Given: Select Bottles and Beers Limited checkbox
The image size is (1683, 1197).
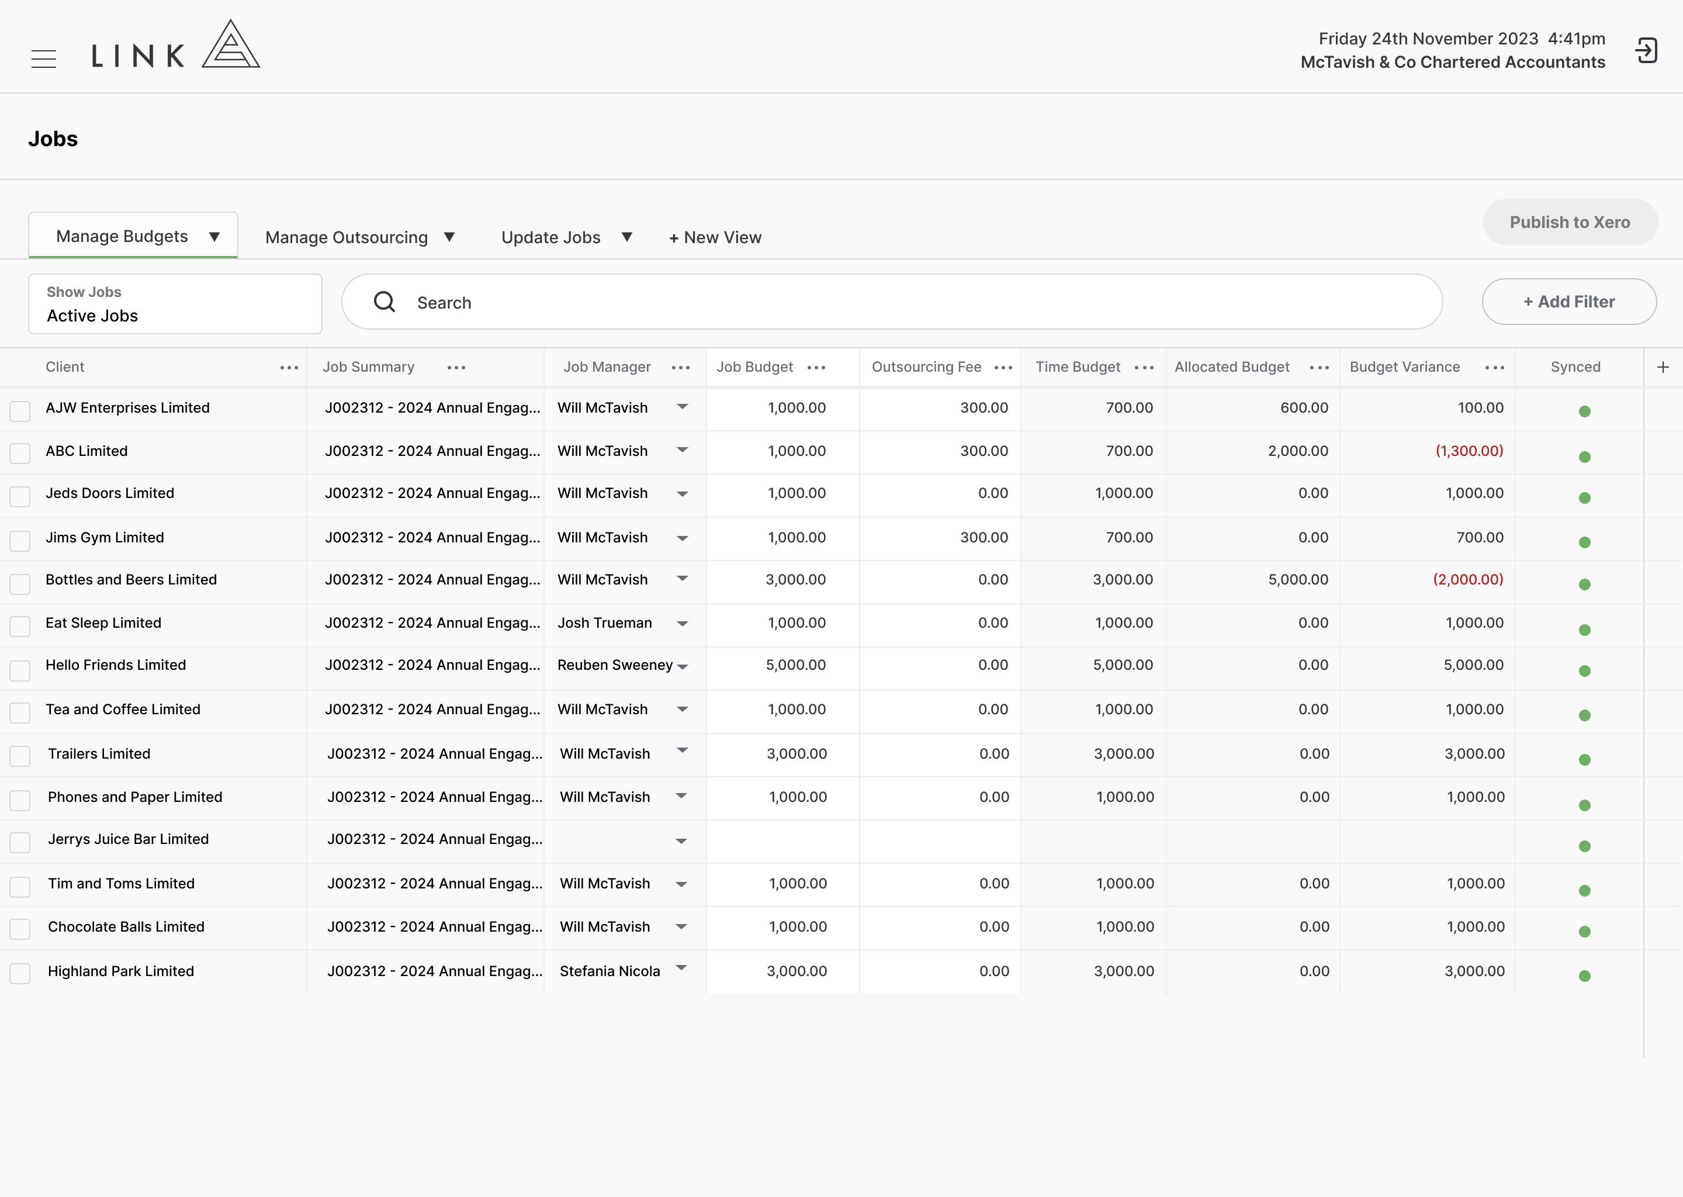Looking at the screenshot, I should pos(20,584).
